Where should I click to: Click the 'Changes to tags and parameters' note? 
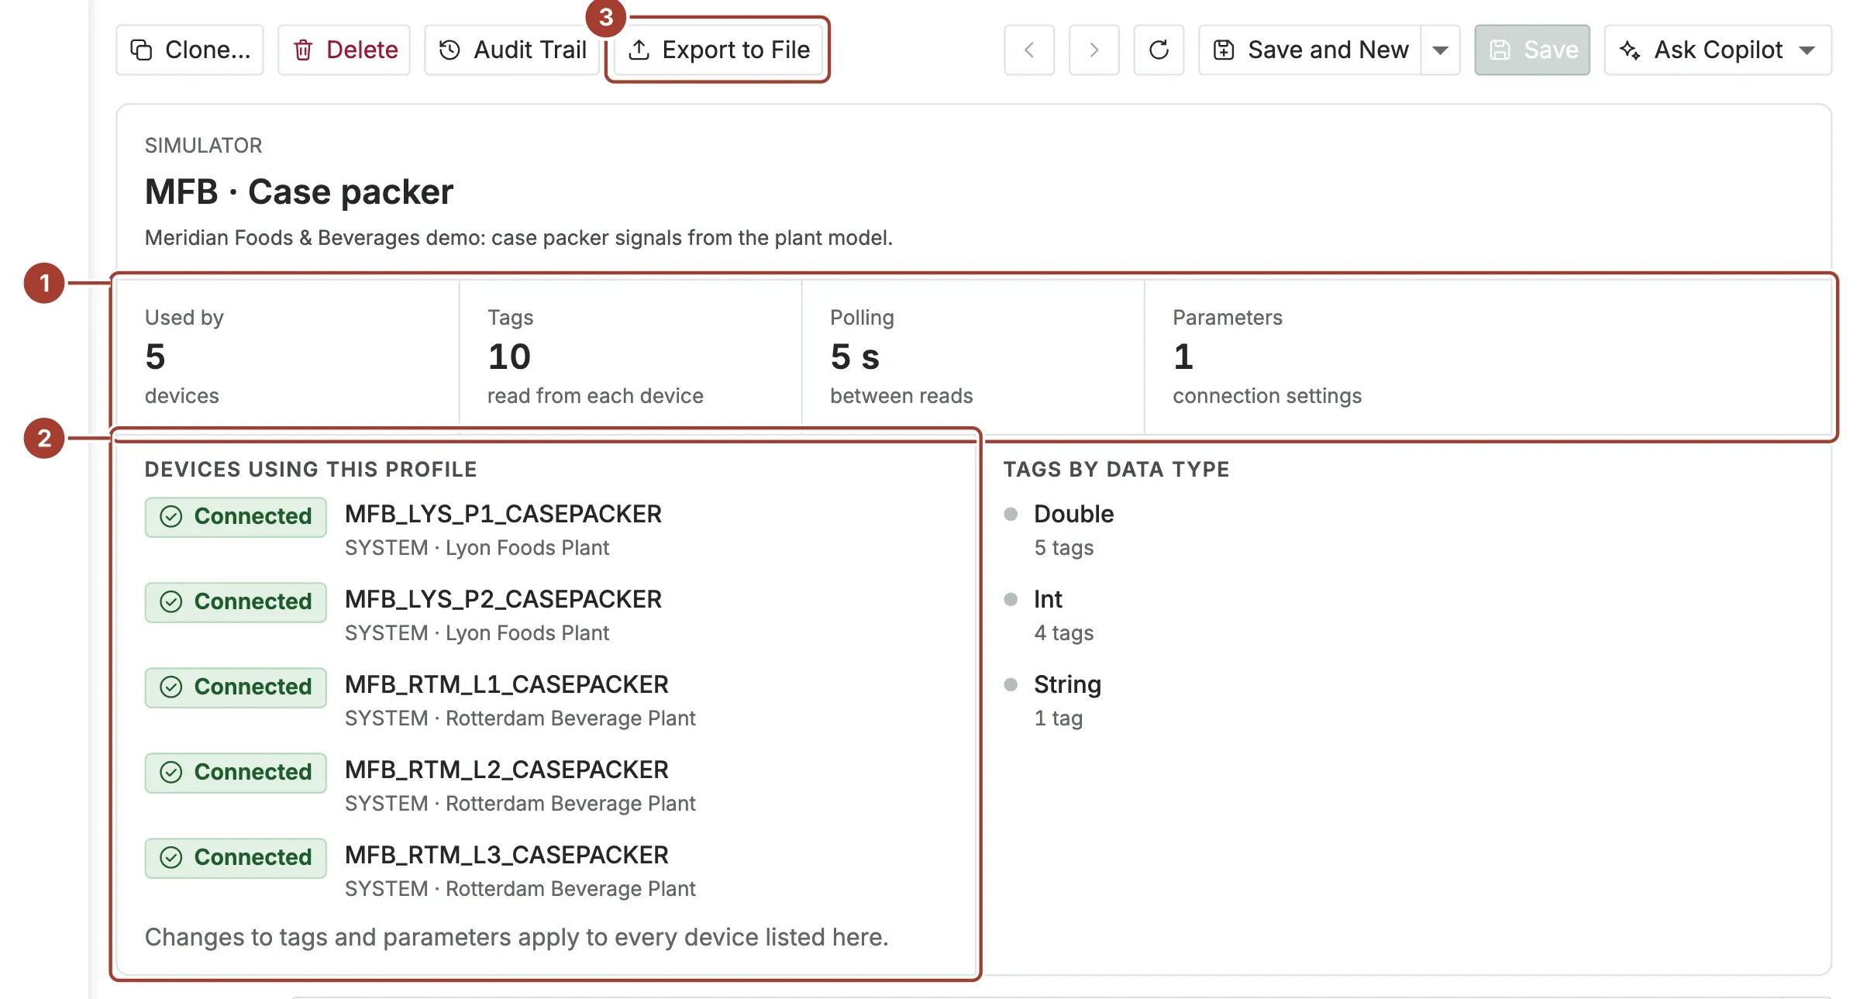click(x=516, y=938)
